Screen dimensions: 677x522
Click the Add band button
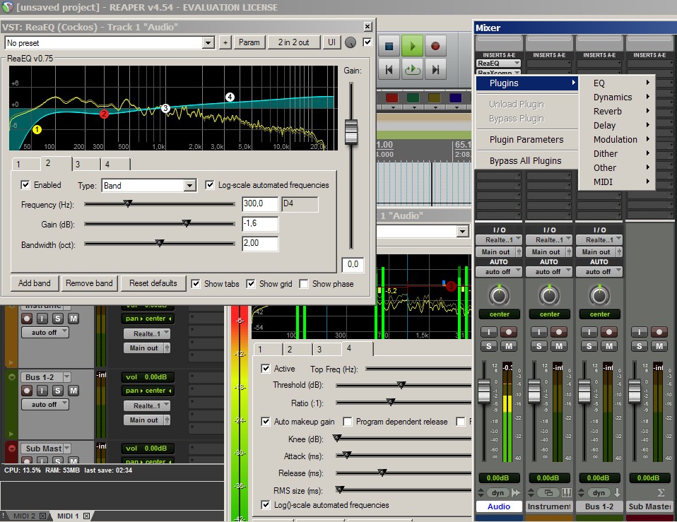point(35,283)
